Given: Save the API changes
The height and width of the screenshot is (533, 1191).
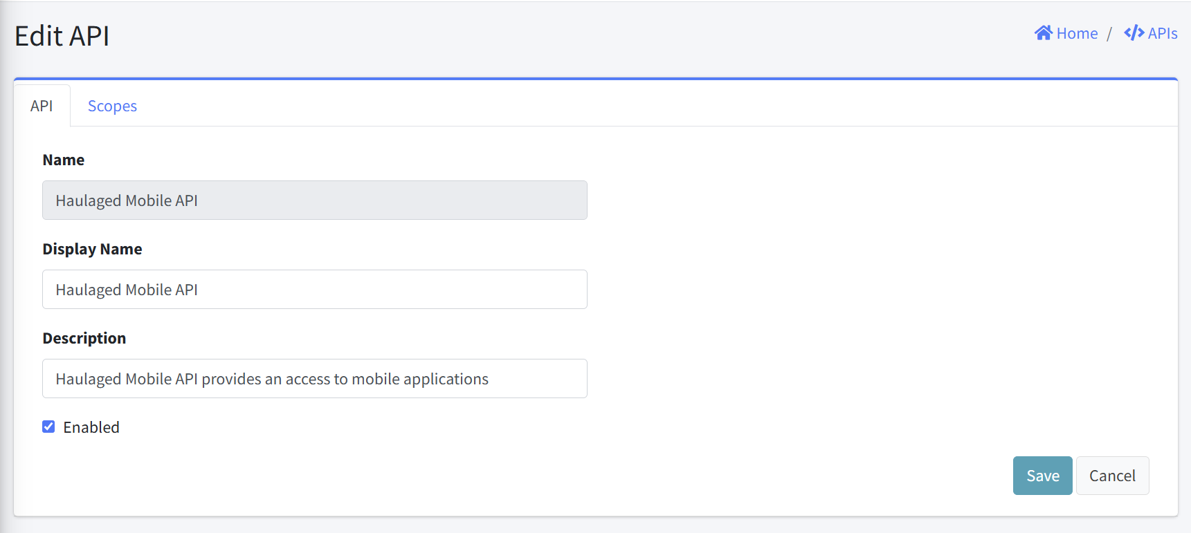Looking at the screenshot, I should (1042, 476).
